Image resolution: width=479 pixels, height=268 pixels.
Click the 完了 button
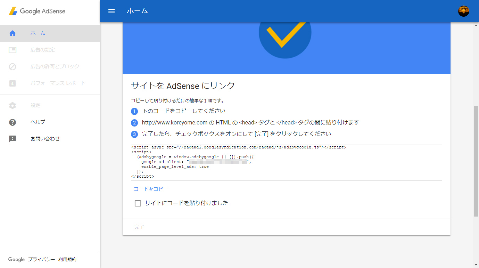[139, 227]
